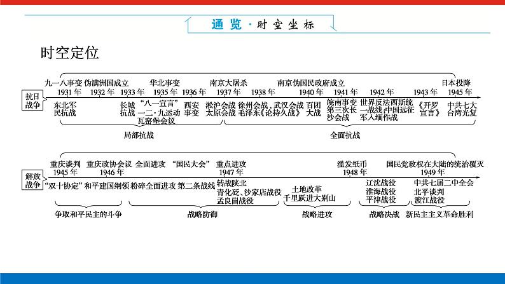Click '1945年' marker under '日本投降'
The image size is (505, 284).
(x=460, y=92)
